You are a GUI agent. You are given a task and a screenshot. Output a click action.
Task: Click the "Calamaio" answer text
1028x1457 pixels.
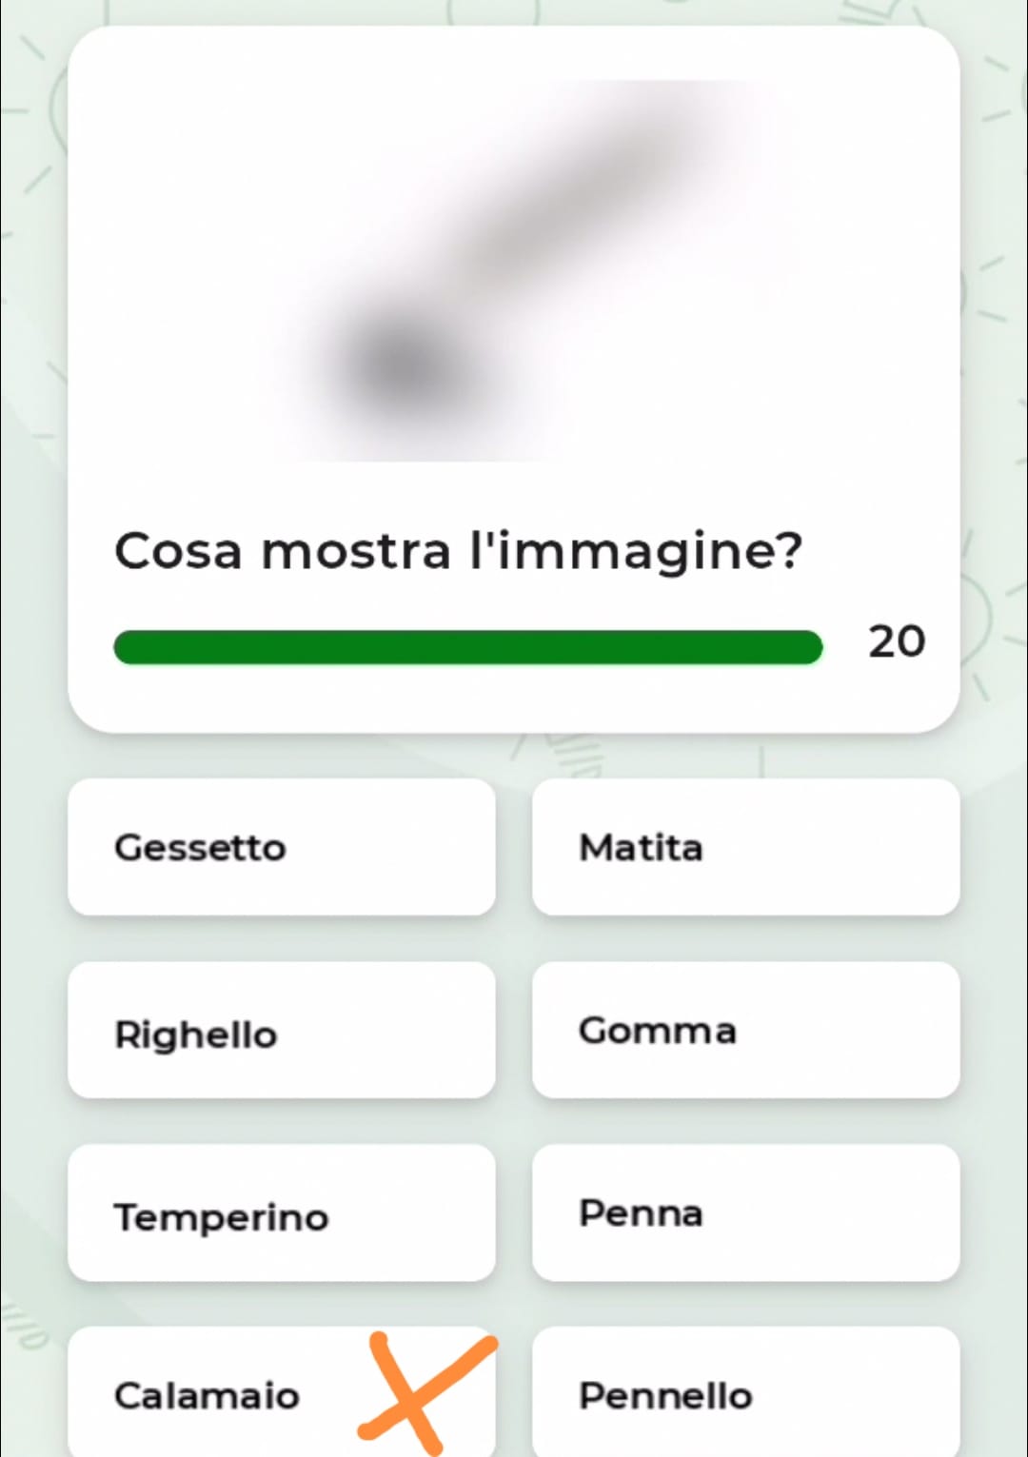click(x=207, y=1396)
